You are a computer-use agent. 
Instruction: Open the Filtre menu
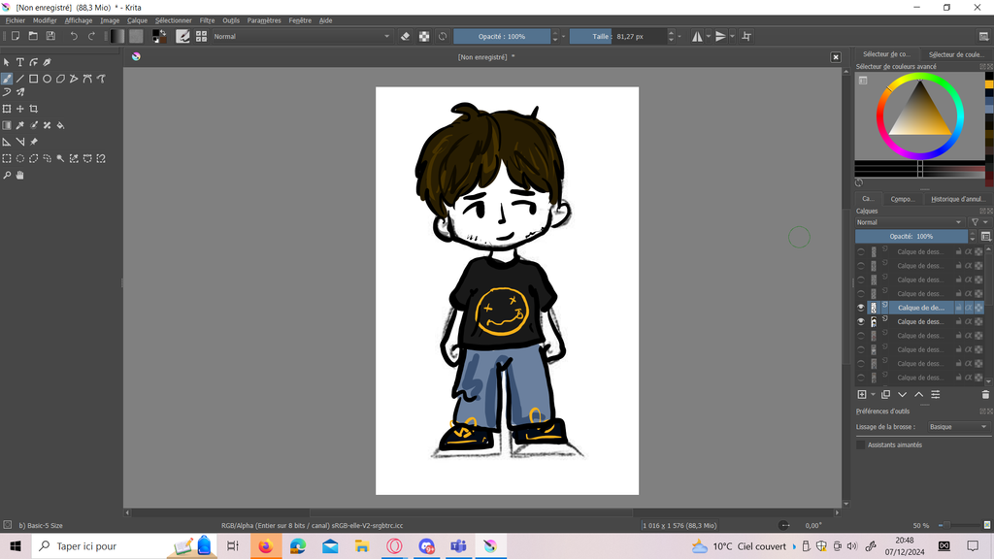click(x=207, y=20)
